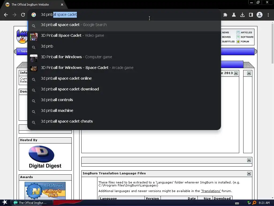Screen dimensions: 274x206
Task: Open the SOFTWARE link
Action: coord(247,37)
